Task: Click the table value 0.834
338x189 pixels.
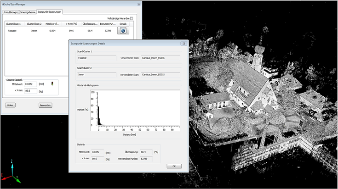Action: [52, 31]
